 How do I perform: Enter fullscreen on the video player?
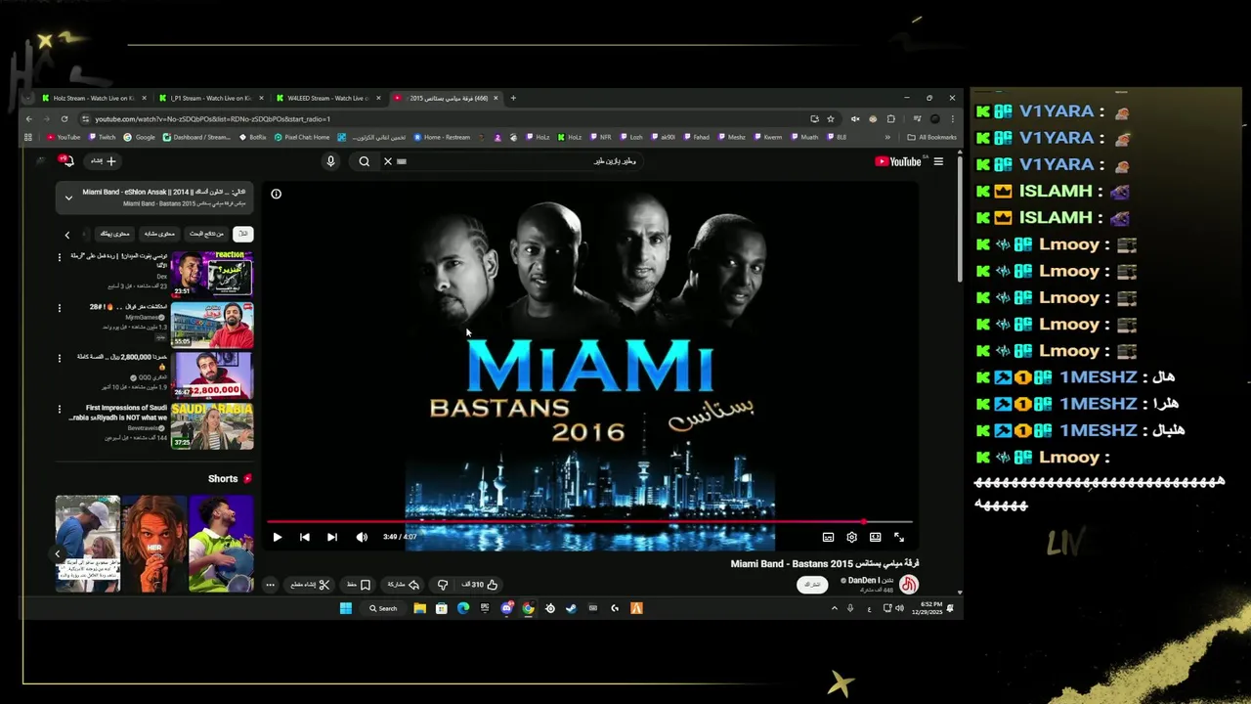pos(899,537)
